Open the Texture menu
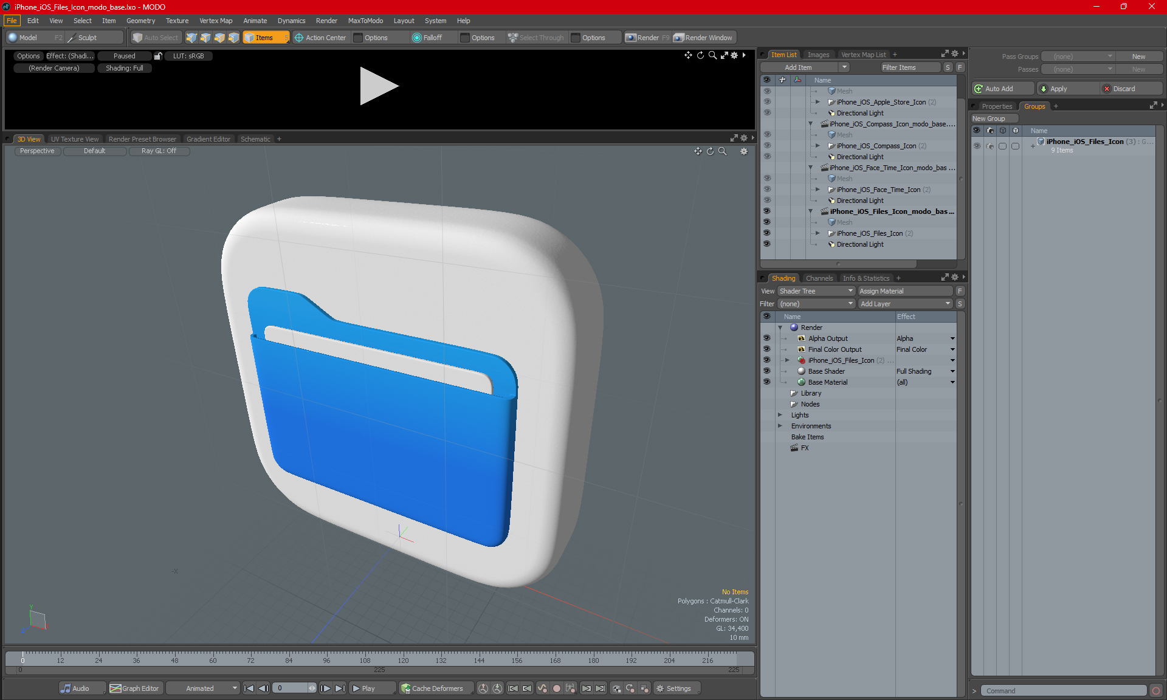The height and width of the screenshot is (700, 1167). pyautogui.click(x=177, y=21)
